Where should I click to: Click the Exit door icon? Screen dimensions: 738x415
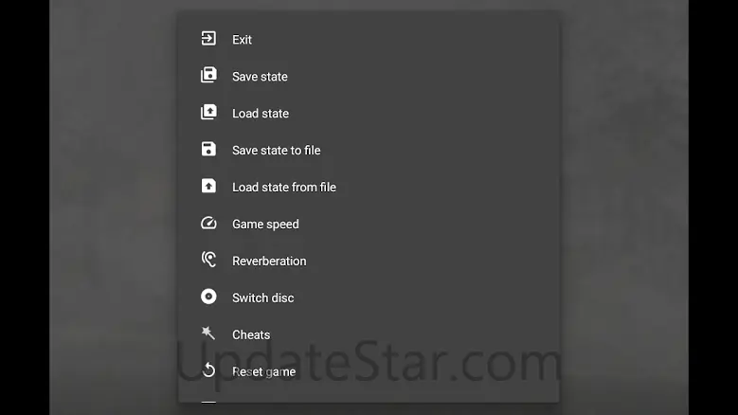click(208, 39)
